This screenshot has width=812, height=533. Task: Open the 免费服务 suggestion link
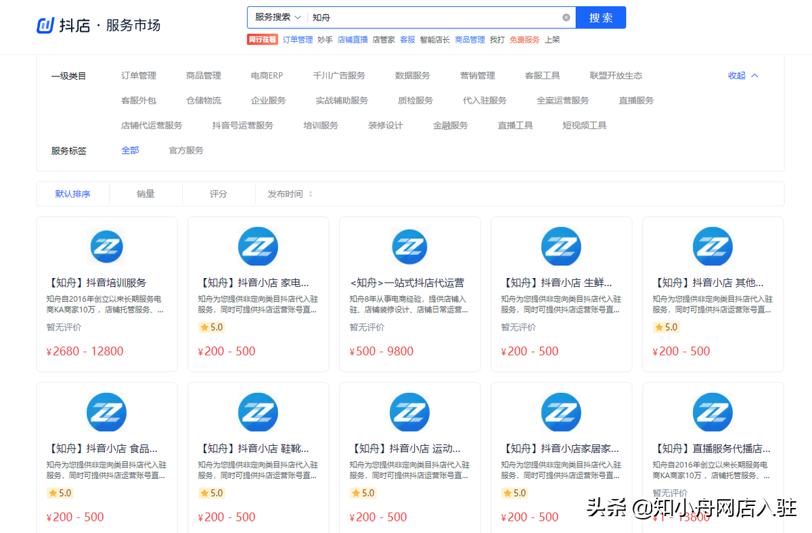524,40
